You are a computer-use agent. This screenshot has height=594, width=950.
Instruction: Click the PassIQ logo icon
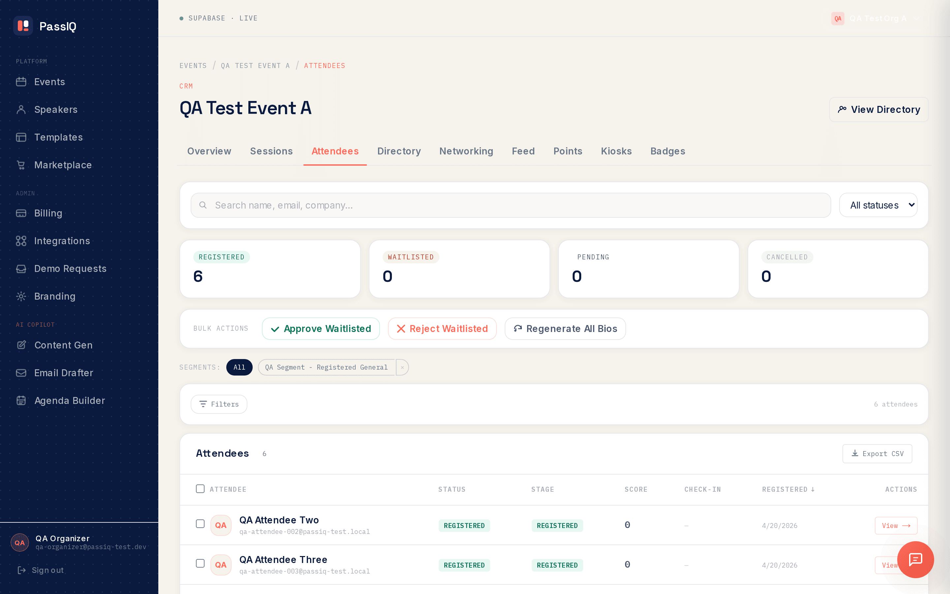tap(23, 26)
